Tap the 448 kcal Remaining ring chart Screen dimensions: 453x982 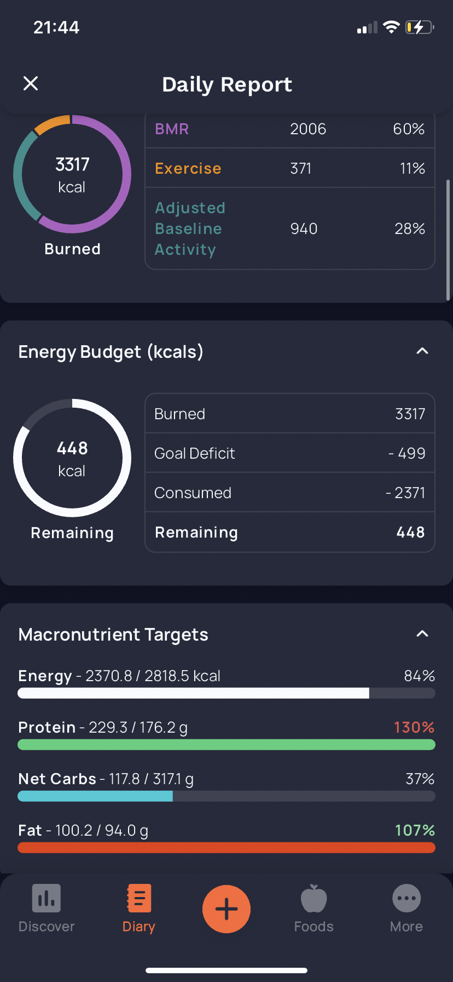pos(72,458)
